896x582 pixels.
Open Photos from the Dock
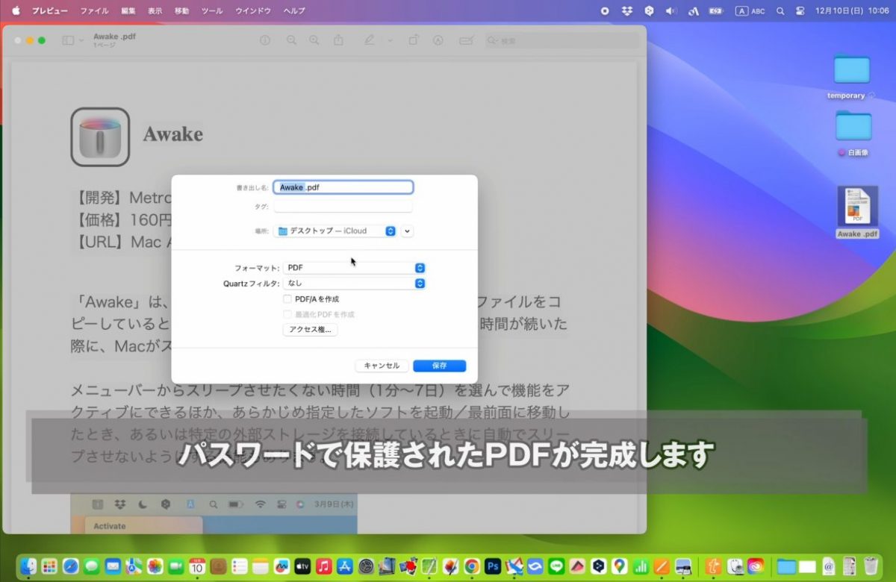155,566
